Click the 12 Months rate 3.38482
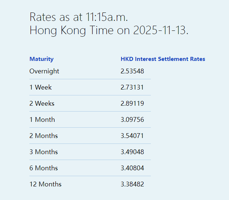This screenshot has height=200, width=229. pos(132,184)
